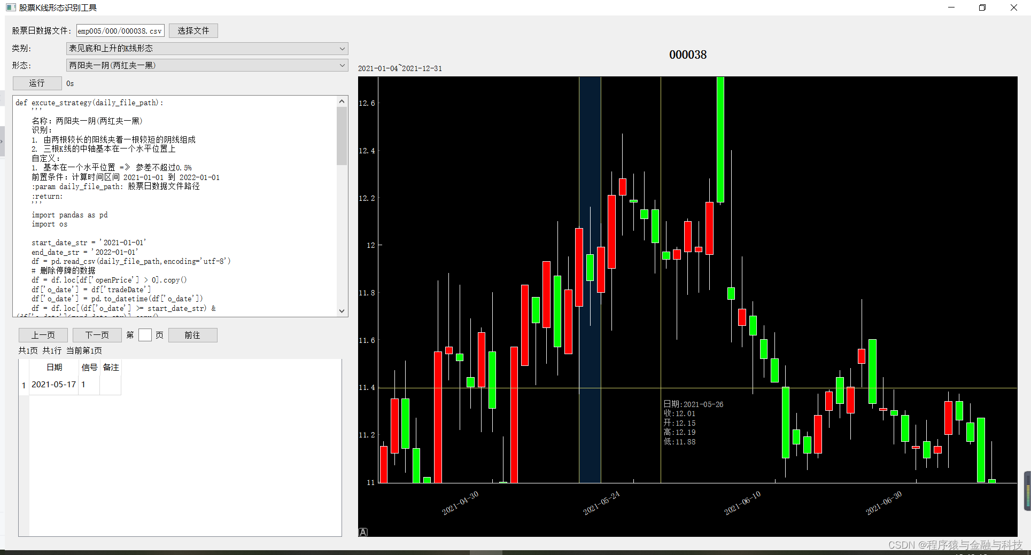Image resolution: width=1031 pixels, height=555 pixels.
Task: Go to previous page with 上一页
Action: click(43, 335)
